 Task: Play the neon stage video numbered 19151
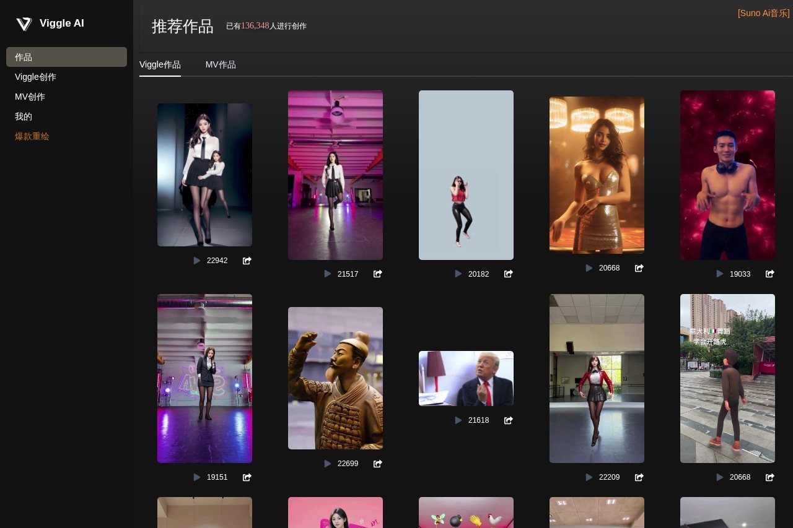pos(197,477)
